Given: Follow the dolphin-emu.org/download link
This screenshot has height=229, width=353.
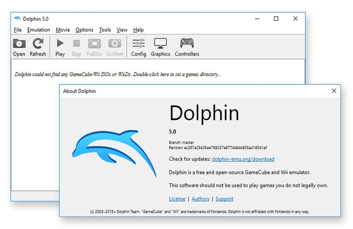Looking at the screenshot, I should click(243, 159).
